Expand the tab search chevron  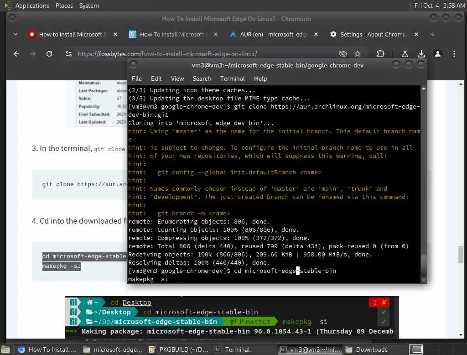[x=16, y=35]
